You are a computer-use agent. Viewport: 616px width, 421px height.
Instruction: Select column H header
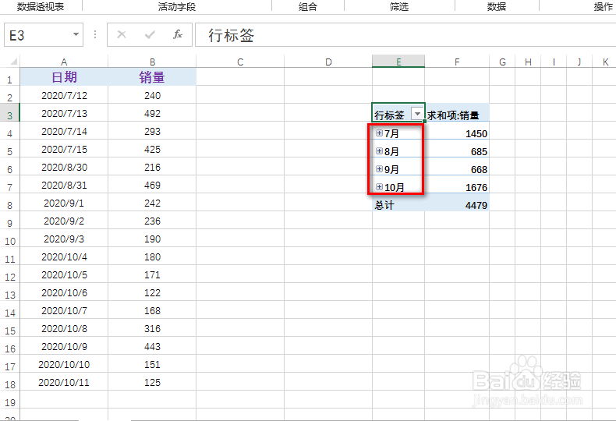528,62
